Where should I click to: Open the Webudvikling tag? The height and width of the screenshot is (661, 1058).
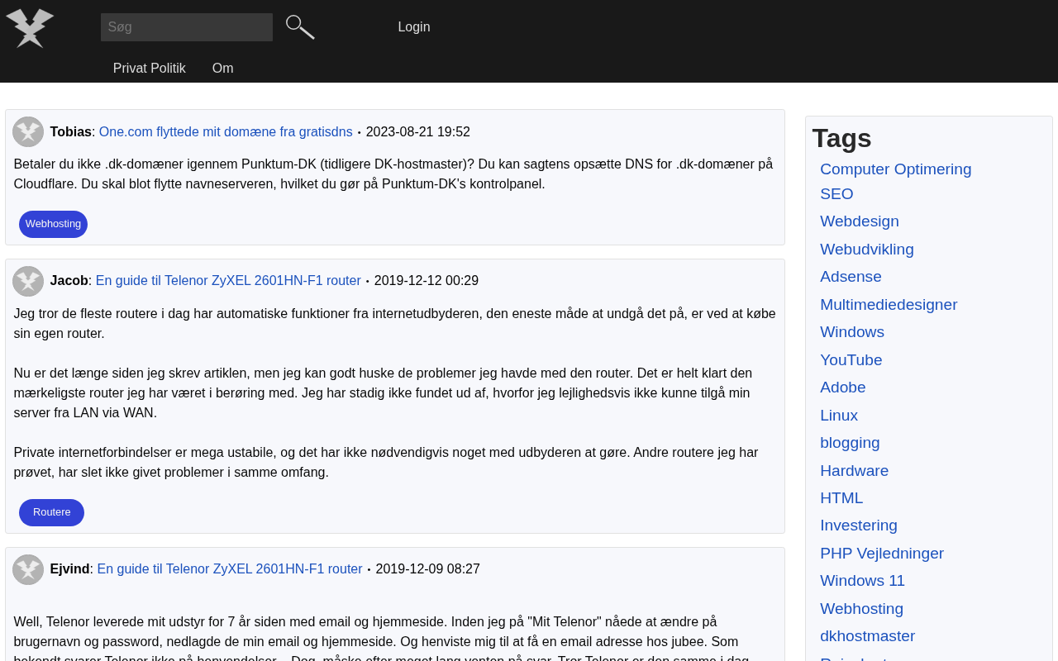pos(866,250)
